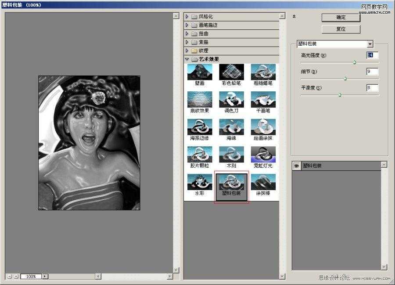
Task: Click the 平滑度 slider handle
Action: click(340, 95)
